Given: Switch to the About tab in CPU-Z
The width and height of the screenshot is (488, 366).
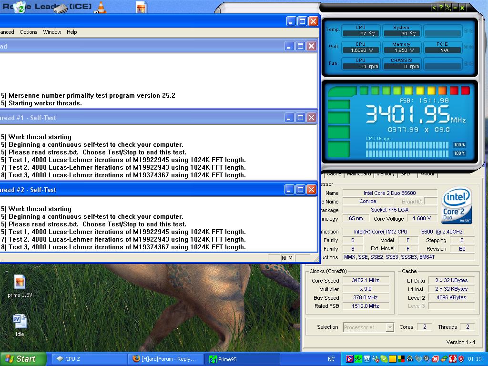Looking at the screenshot, I should [427, 174].
